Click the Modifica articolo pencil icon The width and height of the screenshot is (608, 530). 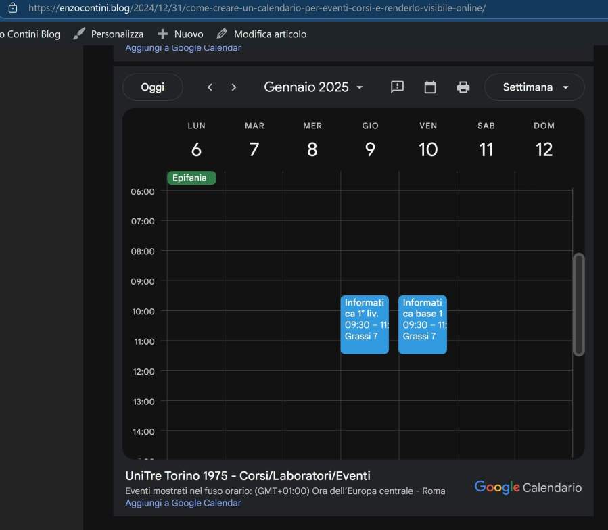tap(222, 34)
